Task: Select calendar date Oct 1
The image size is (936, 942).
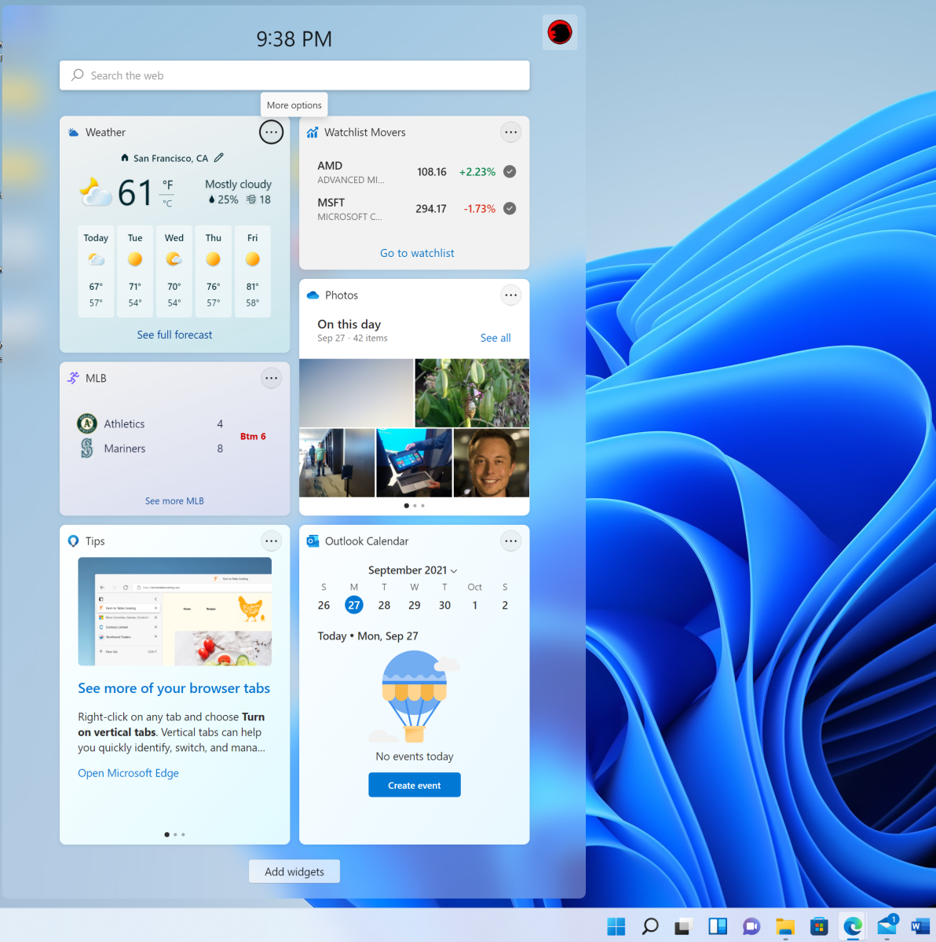Action: [474, 605]
